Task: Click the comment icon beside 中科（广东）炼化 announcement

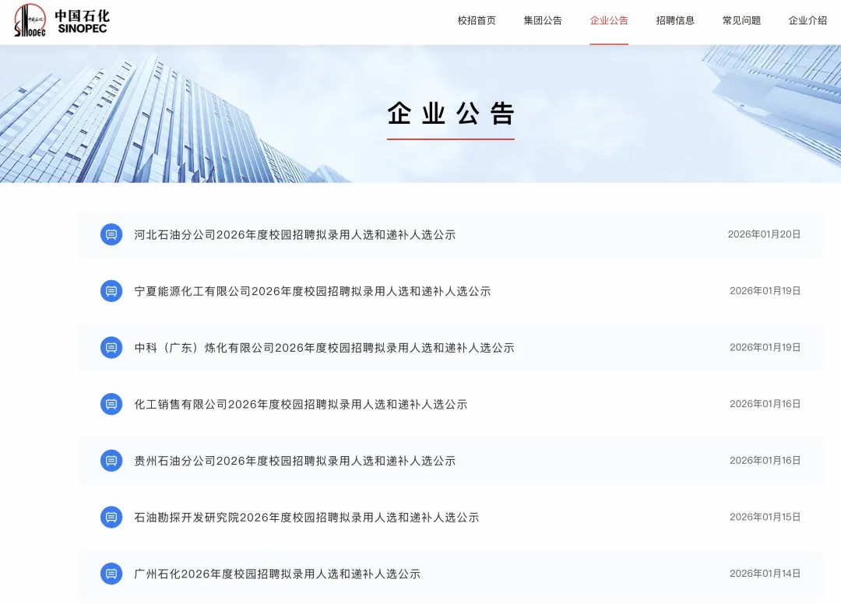Action: click(x=111, y=348)
